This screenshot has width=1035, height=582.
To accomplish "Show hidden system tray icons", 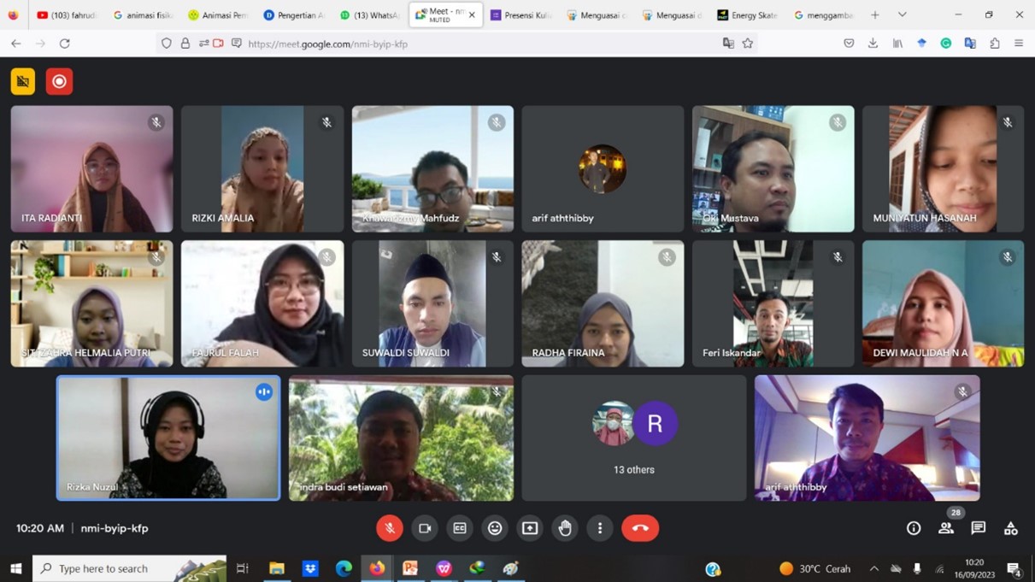I will click(x=873, y=568).
